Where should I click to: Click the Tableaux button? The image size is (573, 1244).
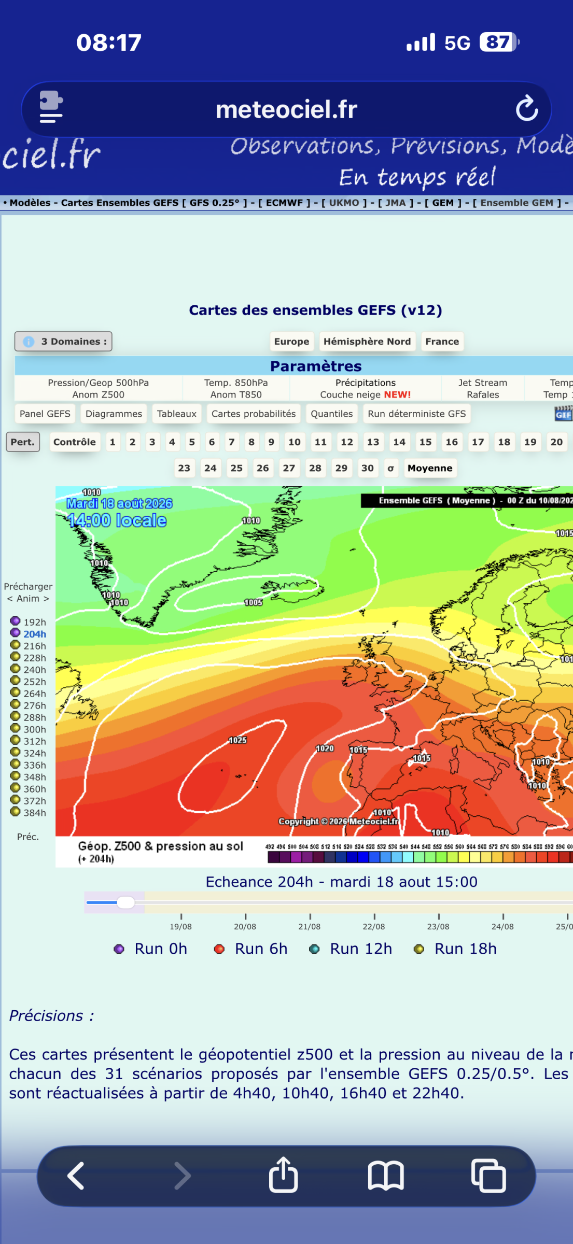pyautogui.click(x=177, y=414)
